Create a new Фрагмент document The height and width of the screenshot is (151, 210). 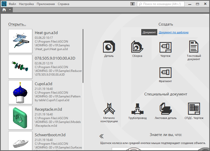[x=165, y=75]
